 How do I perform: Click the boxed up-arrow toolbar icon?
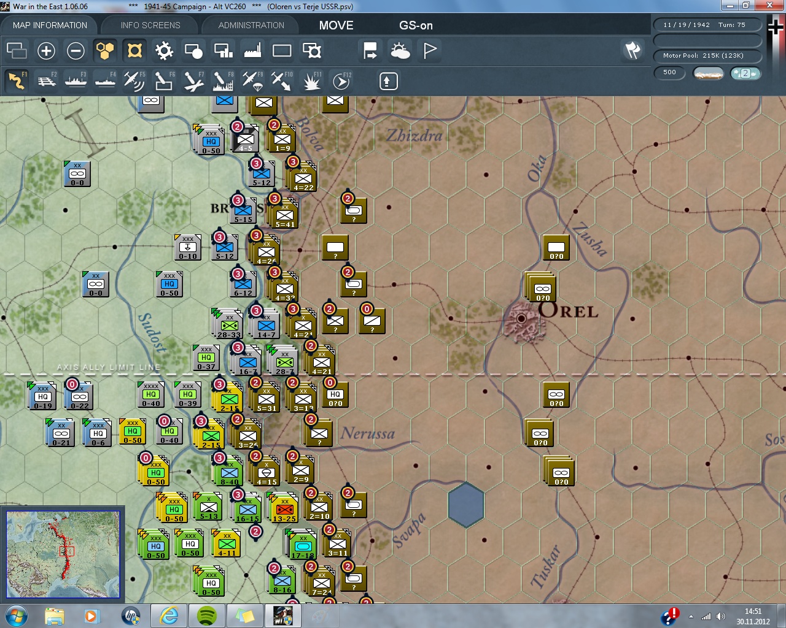(388, 81)
